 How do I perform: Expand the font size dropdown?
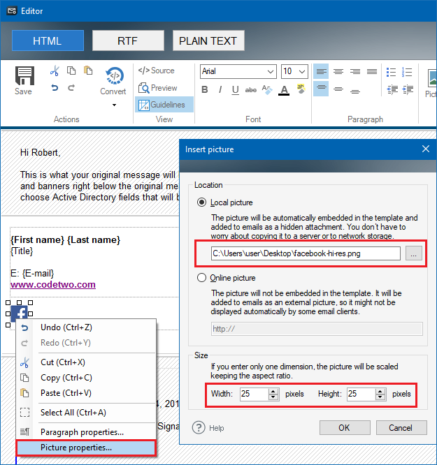point(305,72)
